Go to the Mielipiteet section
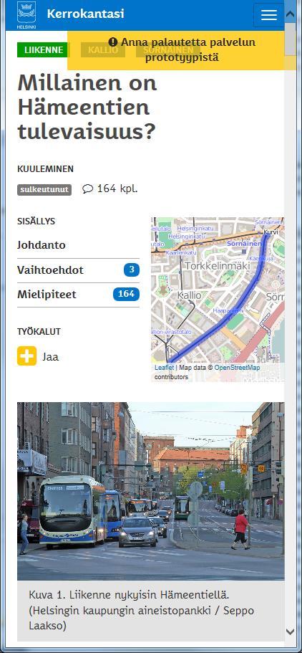Viewport: 302px width, 653px height. pyautogui.click(x=78, y=295)
